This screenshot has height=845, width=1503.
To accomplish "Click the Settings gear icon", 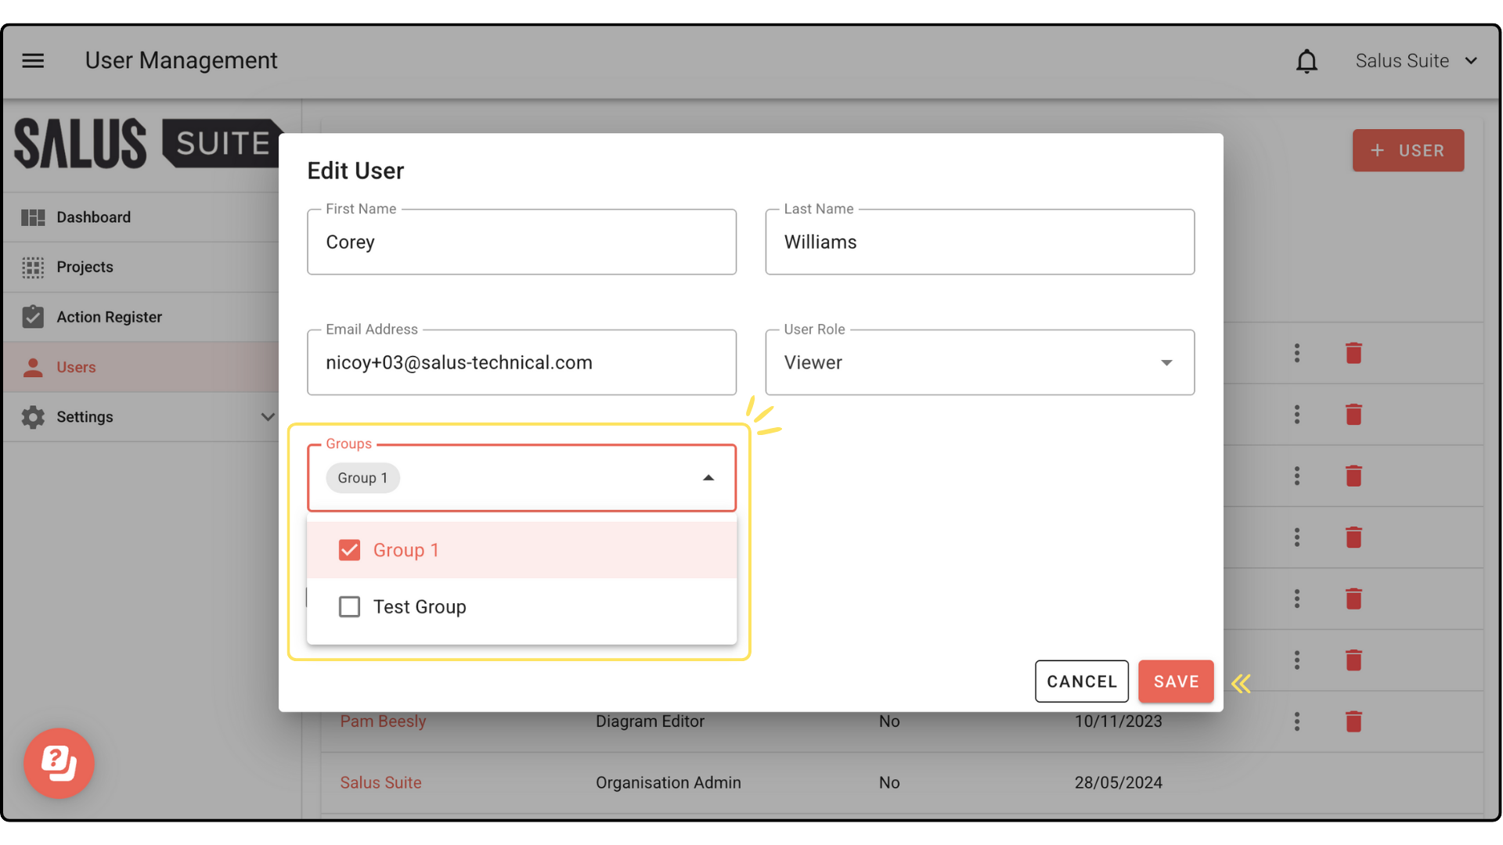I will (x=33, y=417).
